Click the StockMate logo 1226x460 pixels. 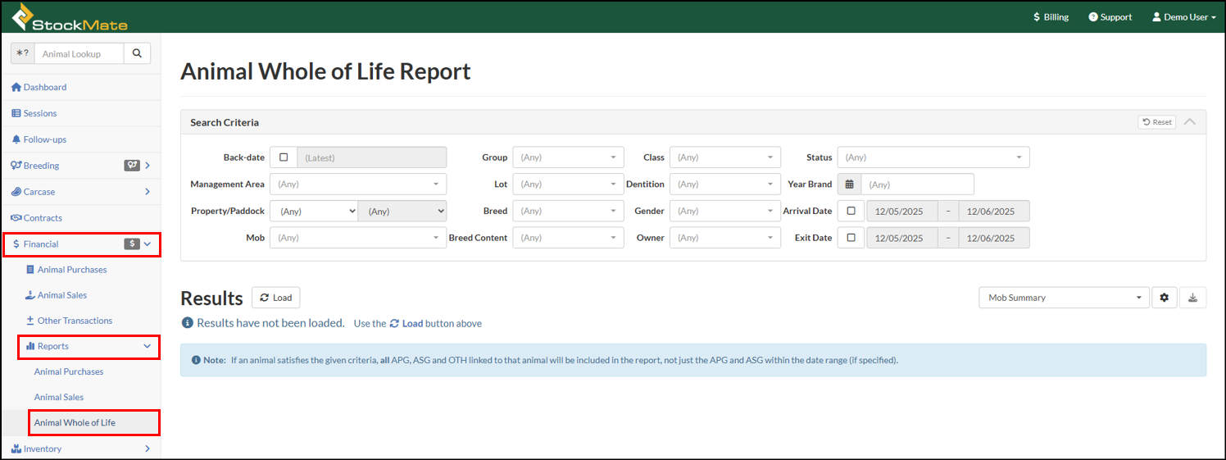[70, 16]
